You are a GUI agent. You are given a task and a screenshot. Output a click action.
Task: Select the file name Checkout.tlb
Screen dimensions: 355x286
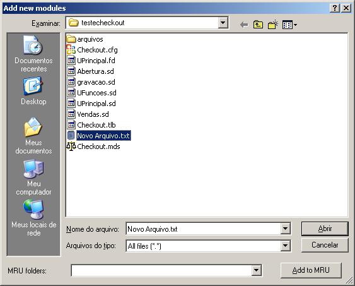pyautogui.click(x=96, y=125)
